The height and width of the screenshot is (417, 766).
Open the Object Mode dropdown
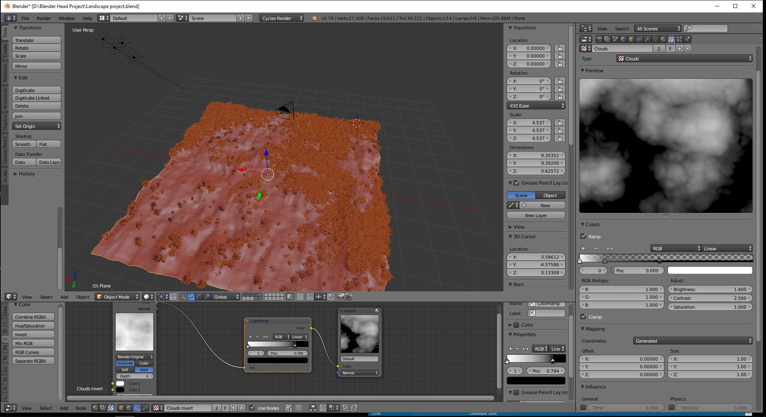pos(117,297)
